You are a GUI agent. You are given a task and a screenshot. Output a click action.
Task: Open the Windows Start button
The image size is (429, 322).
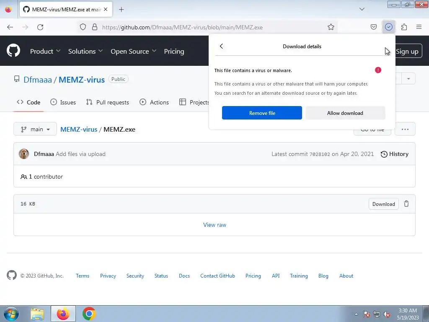click(x=11, y=314)
